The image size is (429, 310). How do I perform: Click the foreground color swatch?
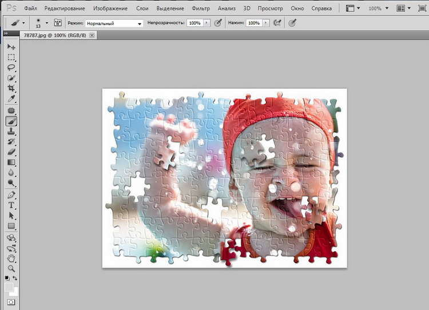click(9, 287)
